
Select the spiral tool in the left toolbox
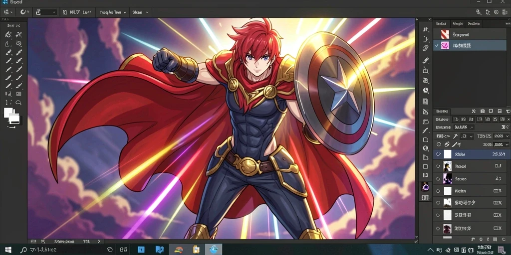tap(18, 44)
